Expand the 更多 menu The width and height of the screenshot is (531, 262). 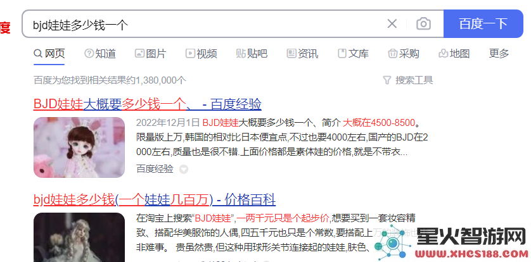[x=499, y=53]
